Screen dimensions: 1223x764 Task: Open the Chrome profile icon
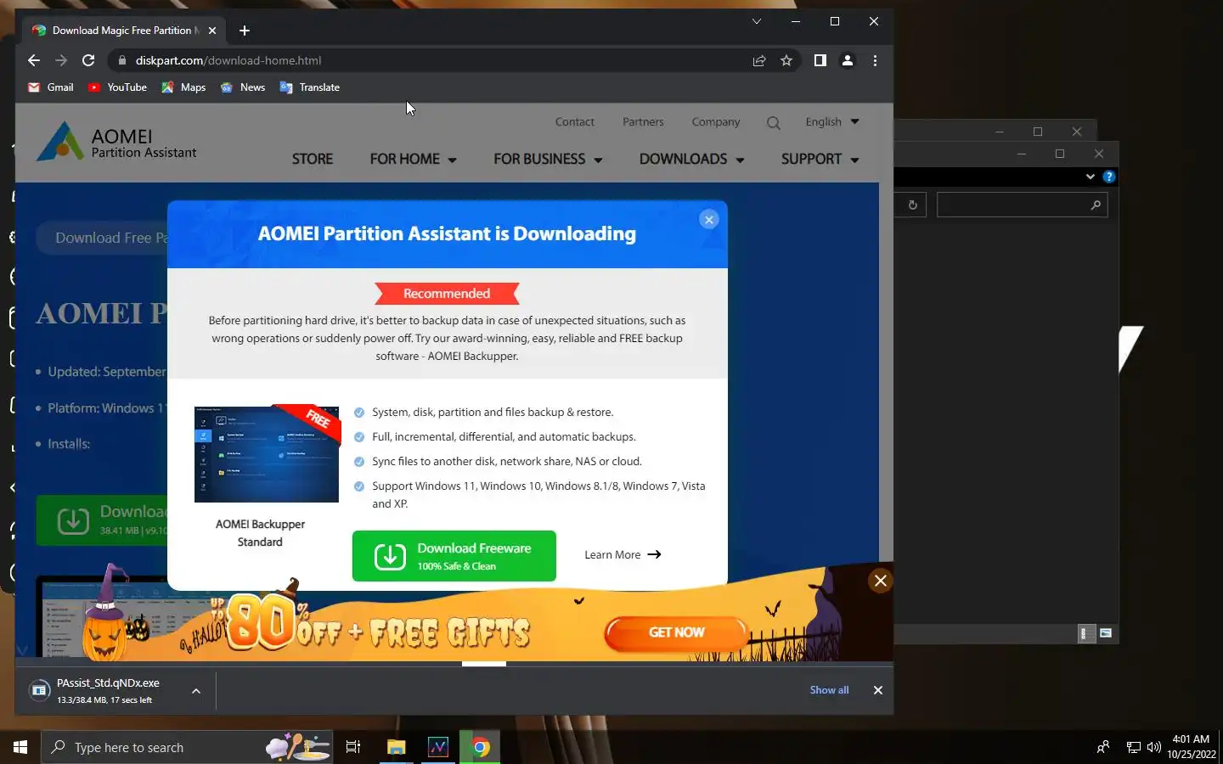point(848,60)
